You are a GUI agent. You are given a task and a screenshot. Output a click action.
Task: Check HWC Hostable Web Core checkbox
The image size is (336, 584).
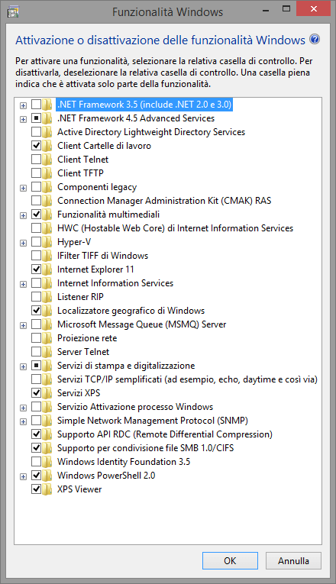(x=36, y=228)
